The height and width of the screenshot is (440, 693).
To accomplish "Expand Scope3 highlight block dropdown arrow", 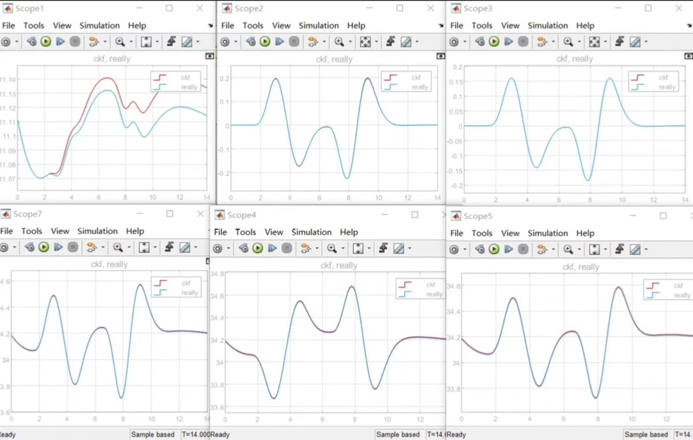I will coord(553,42).
